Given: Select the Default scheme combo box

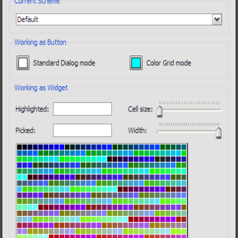Looking at the screenshot, I should tap(119, 20).
